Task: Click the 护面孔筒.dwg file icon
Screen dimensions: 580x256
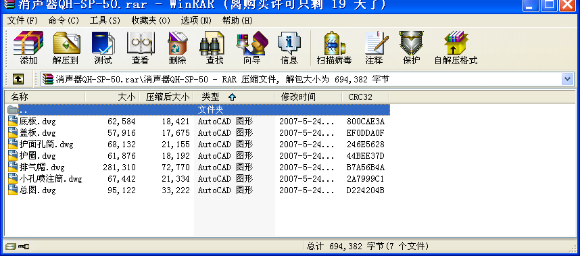Action: point(13,144)
